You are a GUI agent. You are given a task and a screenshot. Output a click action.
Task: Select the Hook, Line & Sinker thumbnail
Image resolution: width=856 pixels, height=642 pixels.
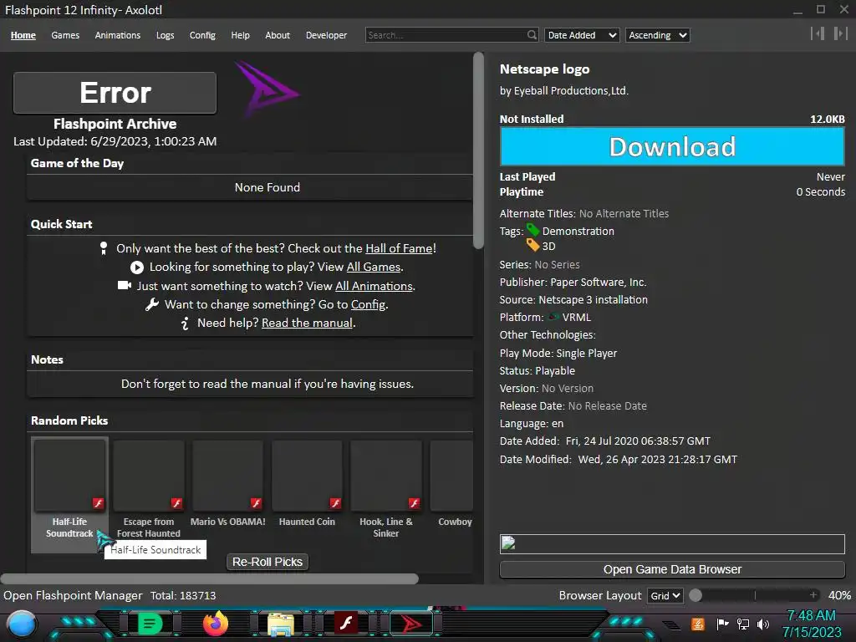(x=386, y=476)
